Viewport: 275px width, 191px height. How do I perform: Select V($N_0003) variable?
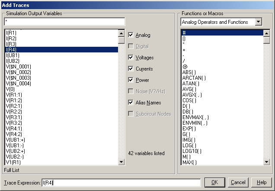click(x=62, y=78)
